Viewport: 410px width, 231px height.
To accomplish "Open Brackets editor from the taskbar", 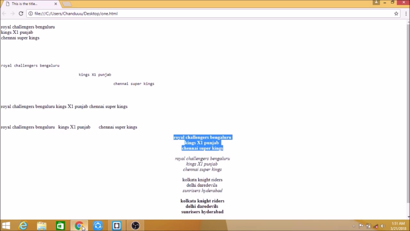I will 117,226.
